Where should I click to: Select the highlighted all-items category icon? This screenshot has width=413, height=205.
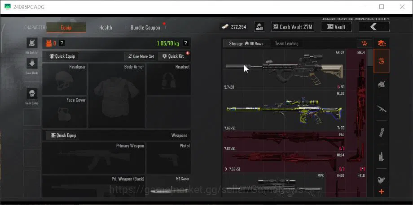click(x=381, y=61)
